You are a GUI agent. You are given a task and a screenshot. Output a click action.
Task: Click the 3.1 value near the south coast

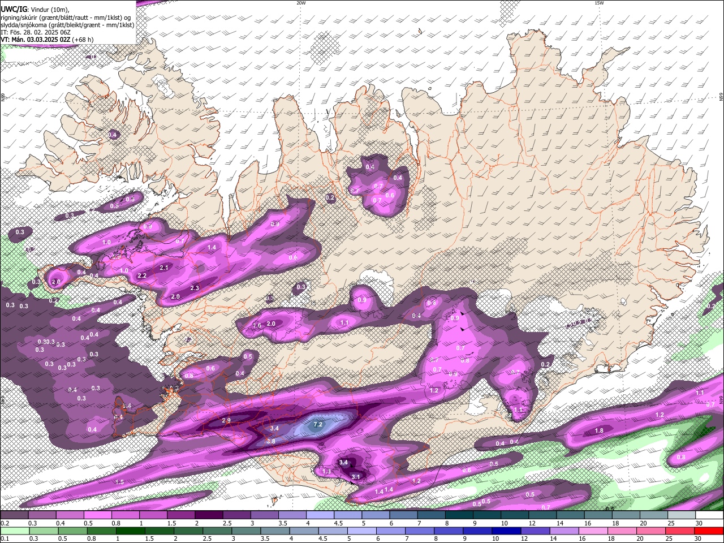pos(356,477)
